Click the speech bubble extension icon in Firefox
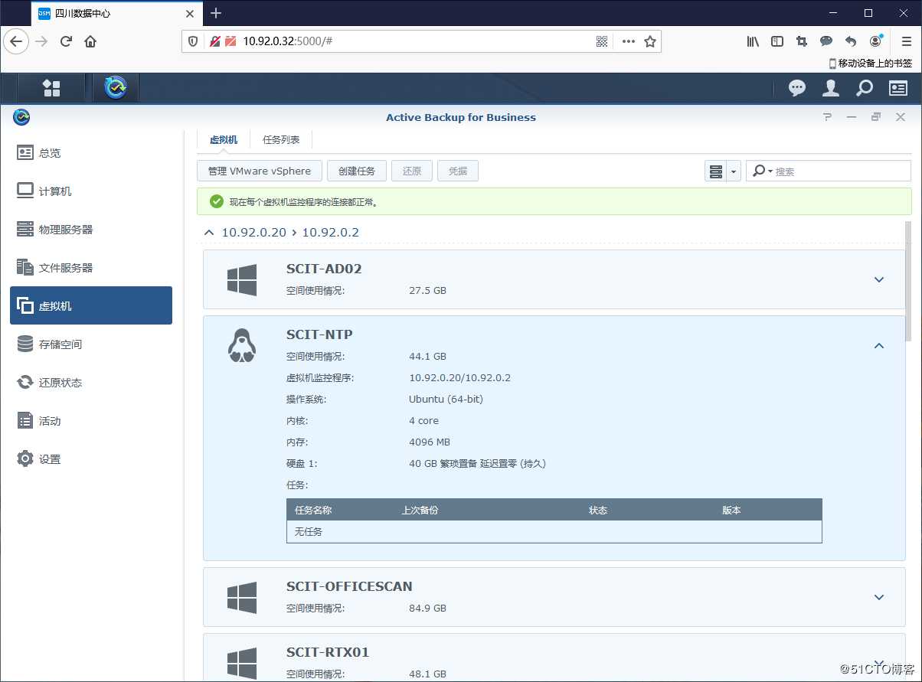The height and width of the screenshot is (682, 922). (x=826, y=41)
